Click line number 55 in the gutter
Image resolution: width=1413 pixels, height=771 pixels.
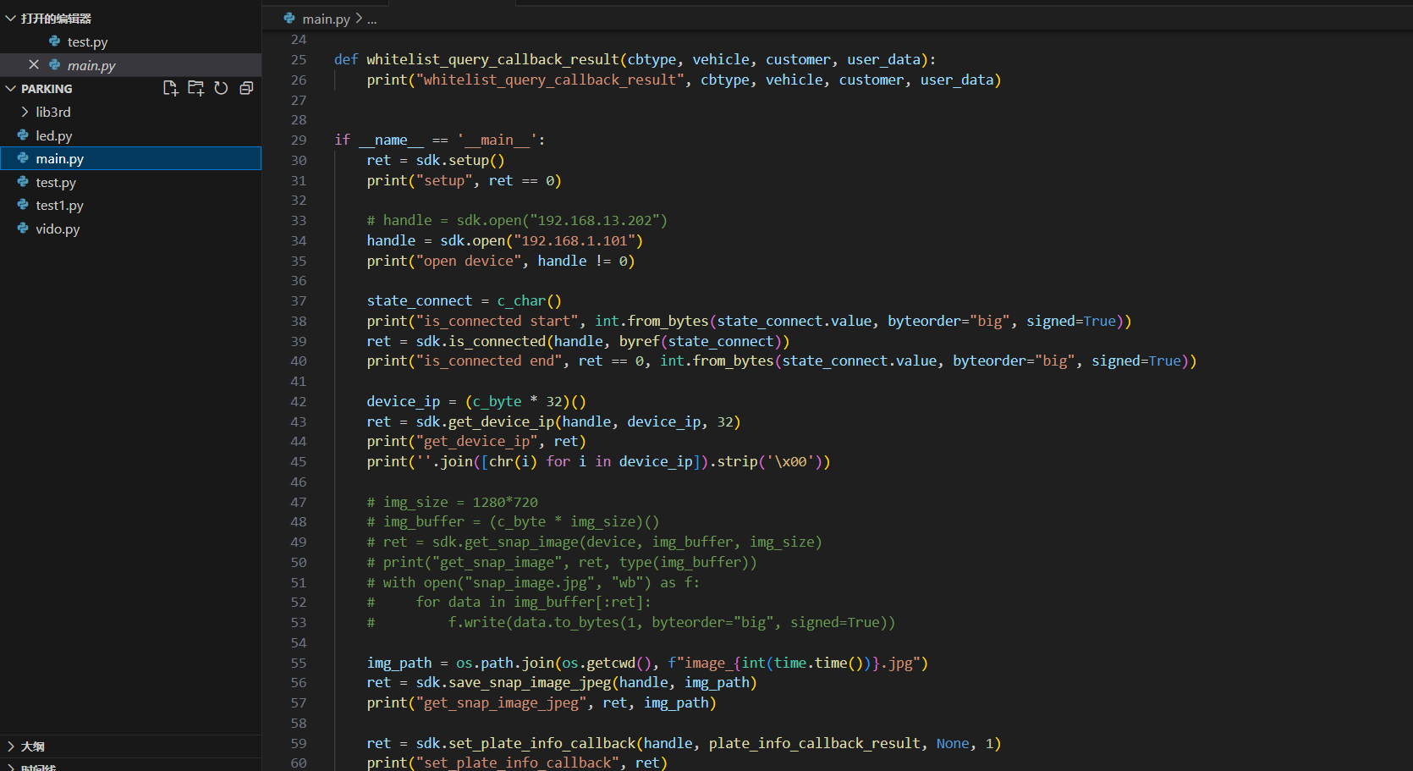[x=299, y=663]
